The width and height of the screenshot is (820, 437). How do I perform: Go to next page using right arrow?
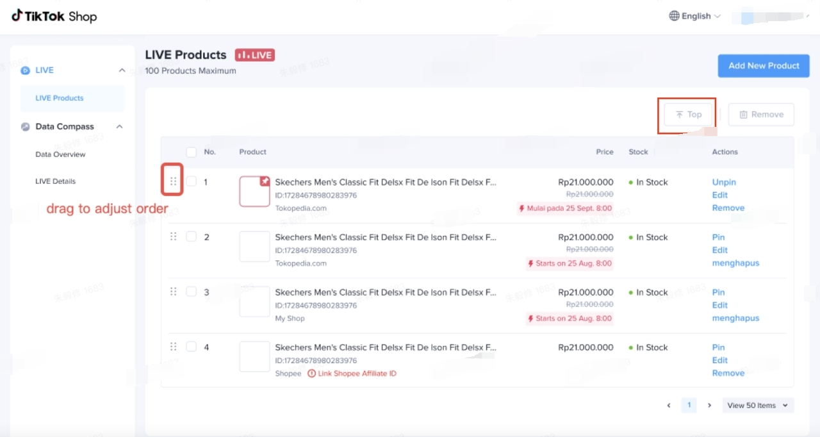(709, 406)
